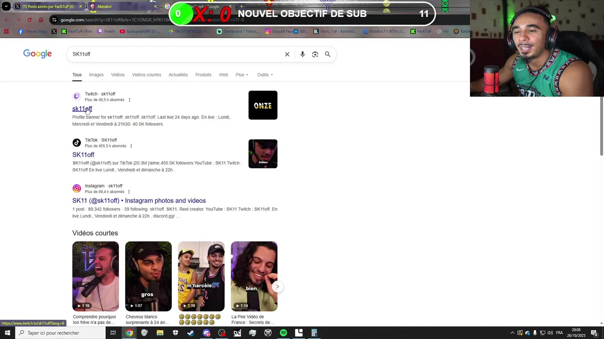
Task: Select the Vidéos search filter tab
Action: pos(117,75)
